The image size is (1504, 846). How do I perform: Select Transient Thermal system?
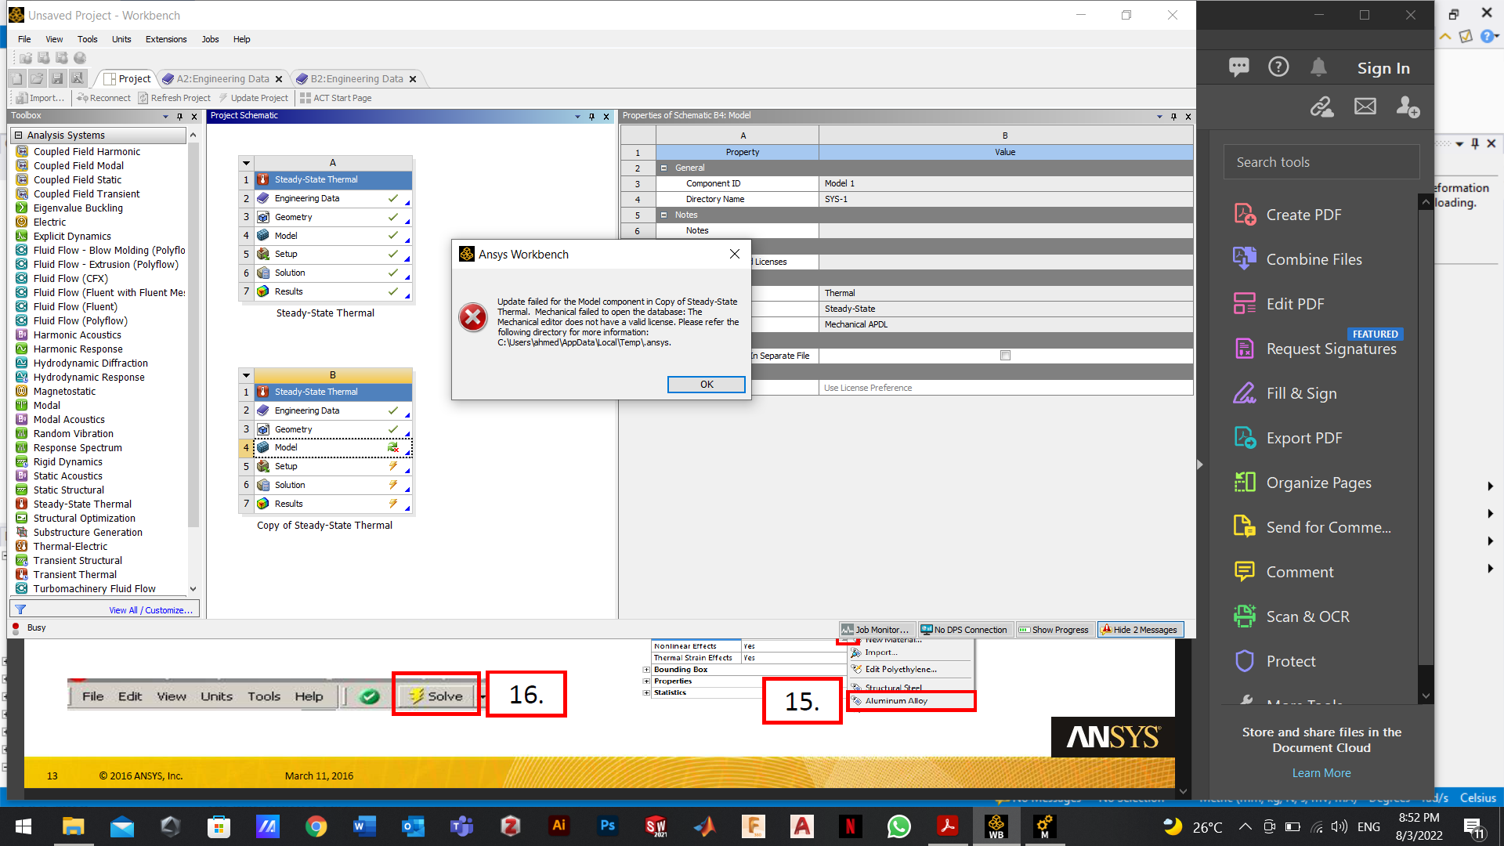(x=74, y=575)
